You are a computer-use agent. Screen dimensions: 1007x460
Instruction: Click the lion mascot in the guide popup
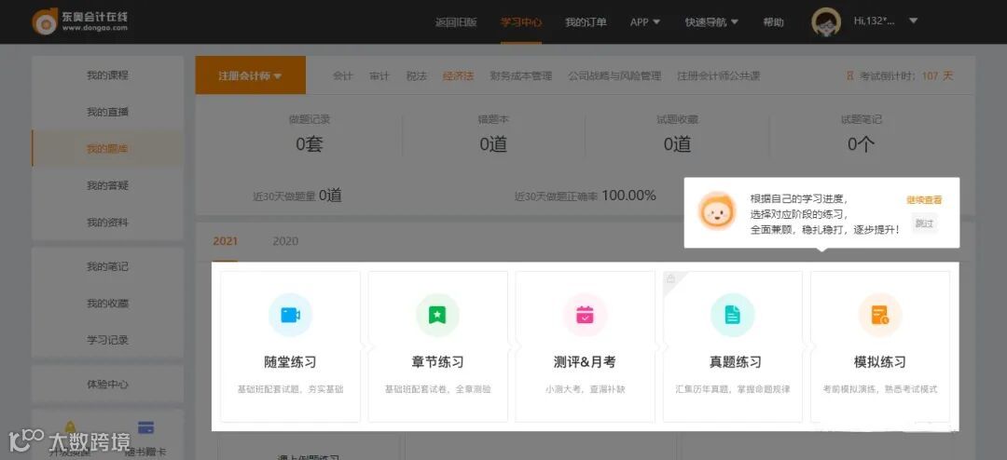(717, 212)
